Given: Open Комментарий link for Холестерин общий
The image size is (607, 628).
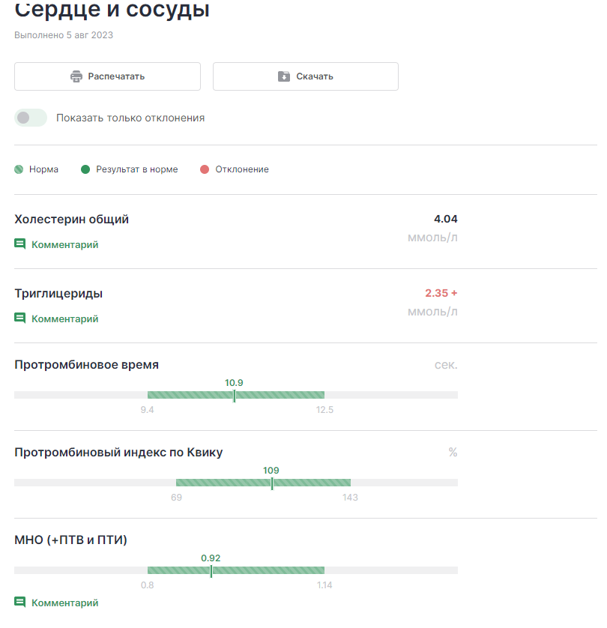Looking at the screenshot, I should 64,244.
